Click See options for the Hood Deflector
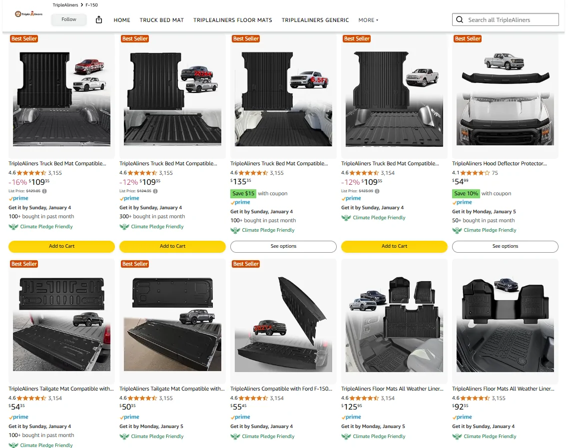Image resolution: width=568 pixels, height=448 pixels. tap(505, 246)
